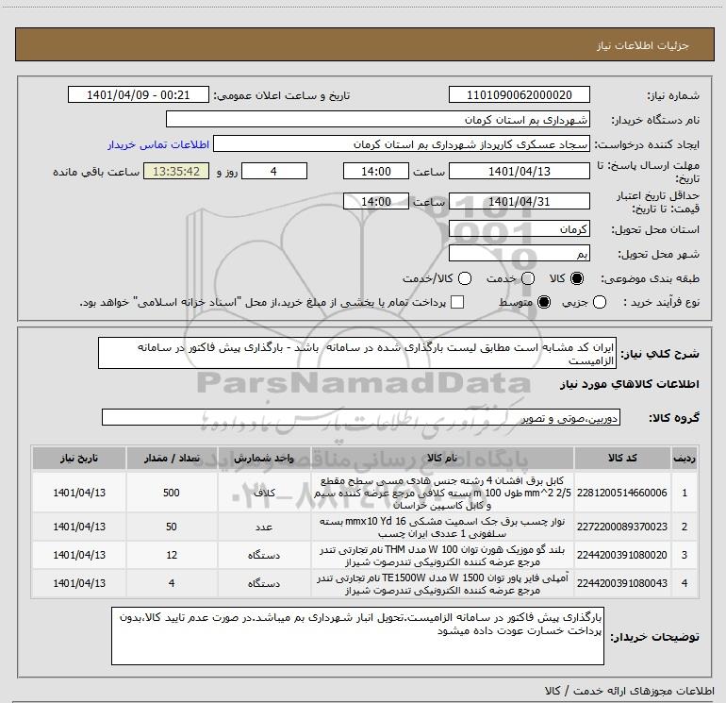
Task: Click the تعداد / مقدار column header
Action: coord(172,459)
